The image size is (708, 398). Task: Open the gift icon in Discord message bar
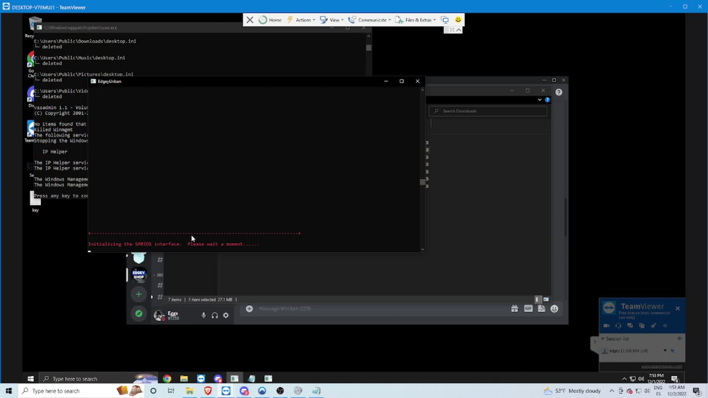pos(515,308)
